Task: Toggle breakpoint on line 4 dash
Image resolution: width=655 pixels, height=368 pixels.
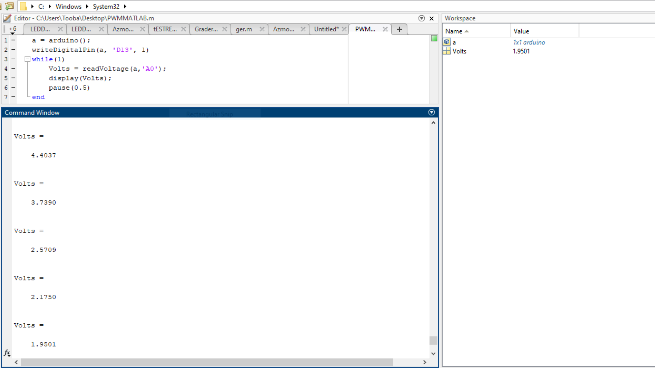Action: coord(13,68)
